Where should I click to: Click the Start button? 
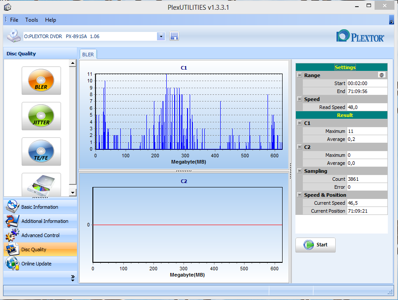coord(315,245)
